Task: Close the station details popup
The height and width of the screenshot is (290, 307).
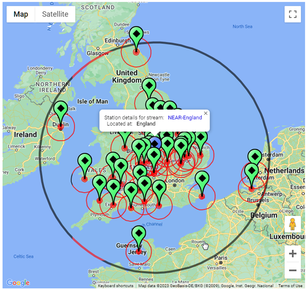Action: pos(206,113)
